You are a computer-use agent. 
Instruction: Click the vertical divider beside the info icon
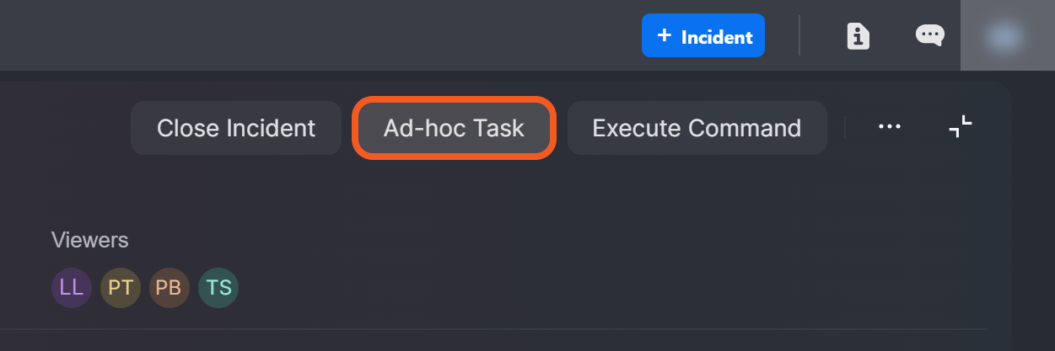pos(799,35)
